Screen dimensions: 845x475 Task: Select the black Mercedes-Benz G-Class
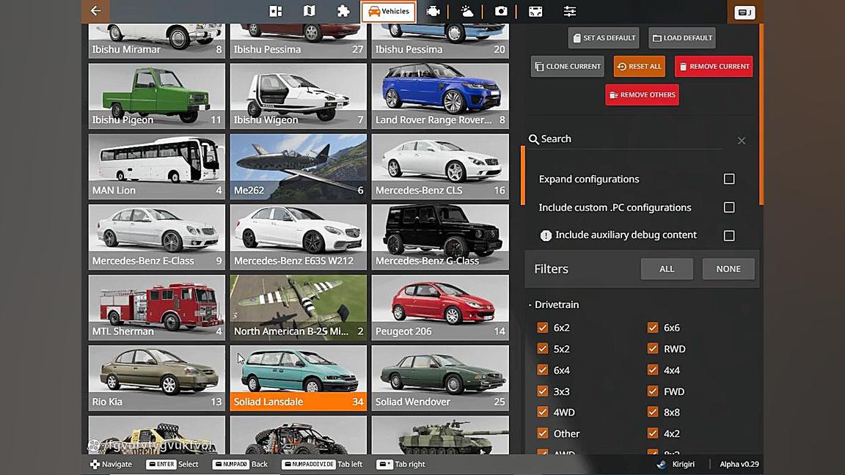(440, 237)
